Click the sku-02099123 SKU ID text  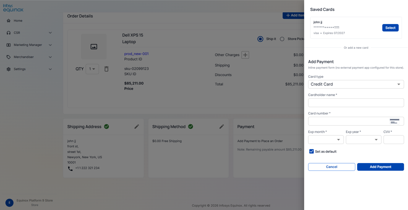pos(136,69)
